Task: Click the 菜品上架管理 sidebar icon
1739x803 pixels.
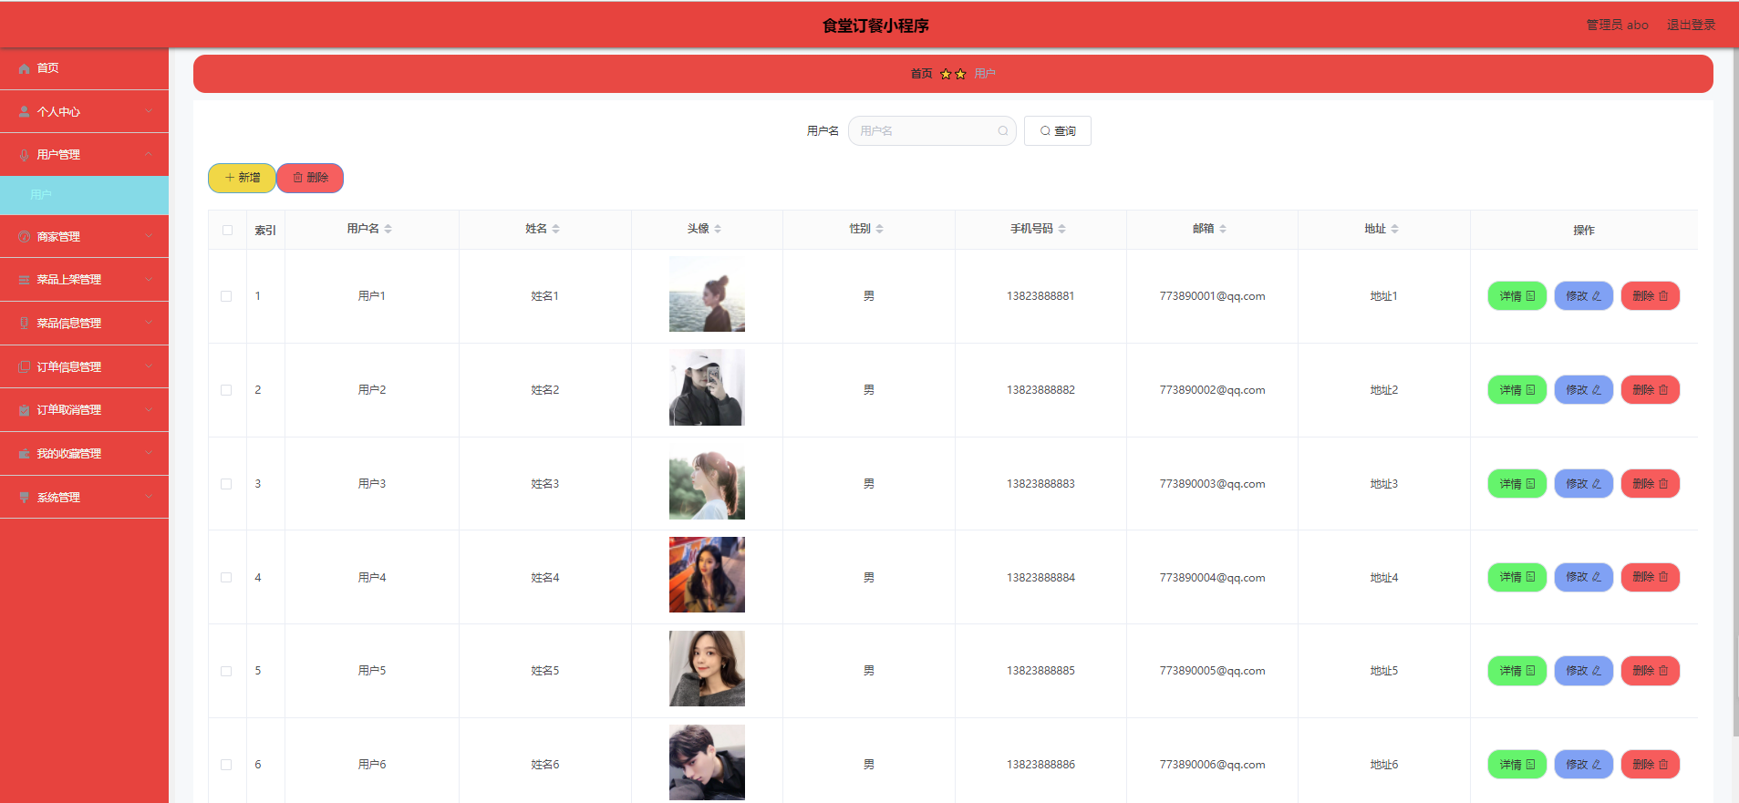Action: click(25, 280)
